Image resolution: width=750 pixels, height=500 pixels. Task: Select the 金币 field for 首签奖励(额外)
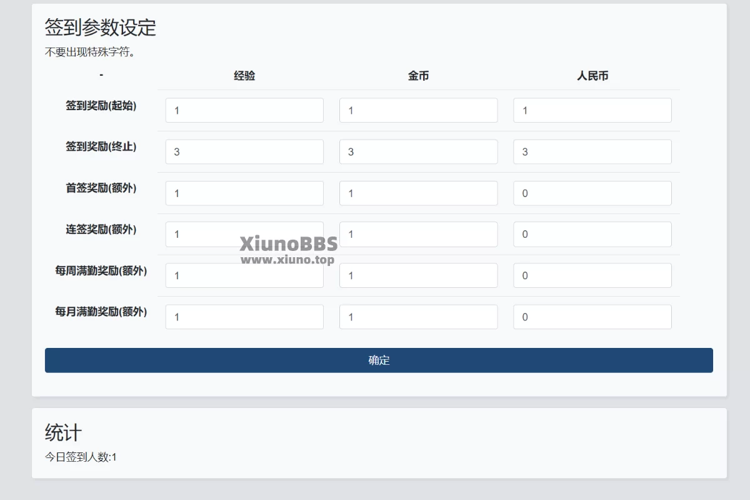tap(417, 193)
